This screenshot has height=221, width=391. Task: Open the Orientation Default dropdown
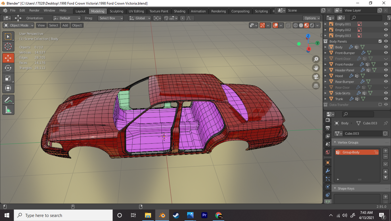point(67,18)
